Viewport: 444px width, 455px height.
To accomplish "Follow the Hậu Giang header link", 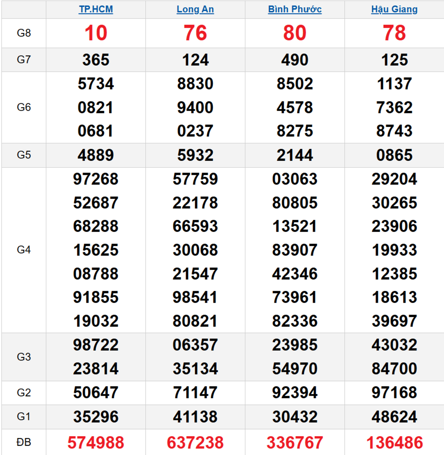I will (394, 9).
